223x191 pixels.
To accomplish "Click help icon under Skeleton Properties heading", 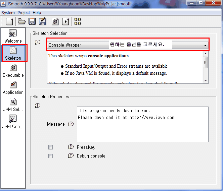I will point(38,106).
